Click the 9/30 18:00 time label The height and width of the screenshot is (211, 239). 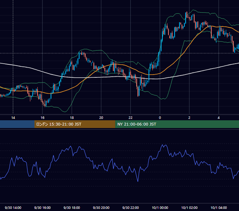click(72, 207)
